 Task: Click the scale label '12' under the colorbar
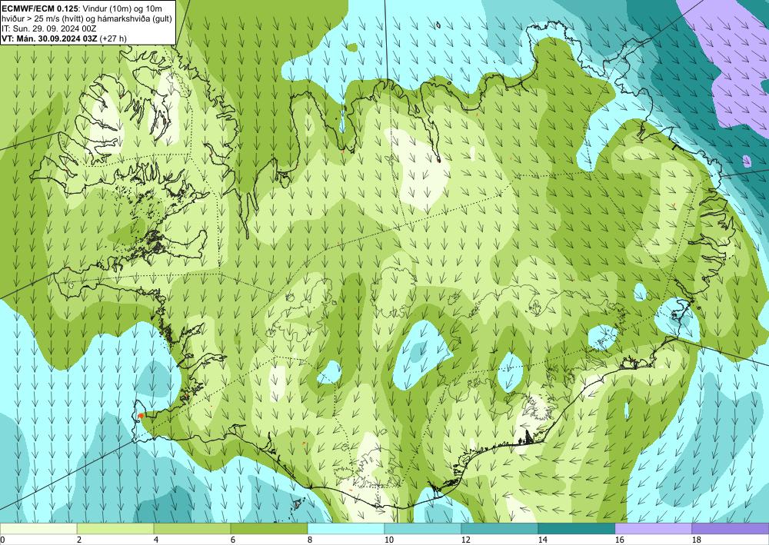465,540
